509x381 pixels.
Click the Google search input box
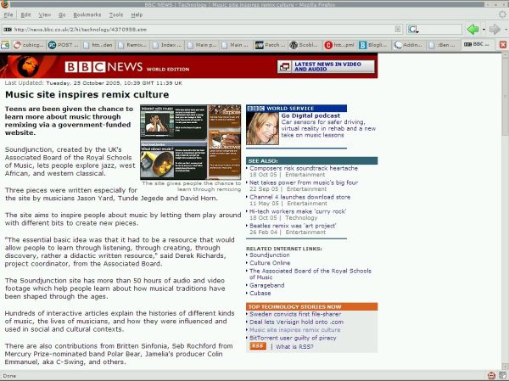coord(439,30)
